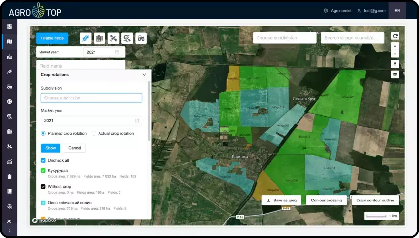
Task: Click the Карківка village label on map
Action: coord(239,156)
